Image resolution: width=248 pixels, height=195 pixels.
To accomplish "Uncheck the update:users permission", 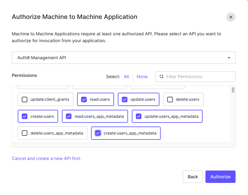I will 125,100.
